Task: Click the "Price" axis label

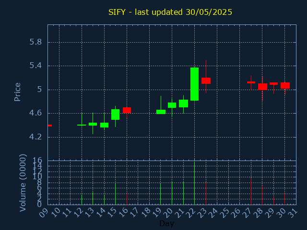Action: click(17, 92)
